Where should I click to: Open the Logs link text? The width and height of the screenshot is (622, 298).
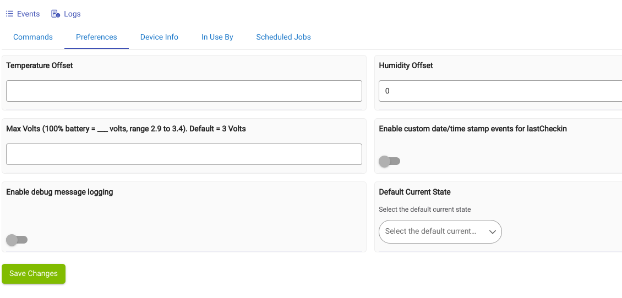pyautogui.click(x=72, y=14)
